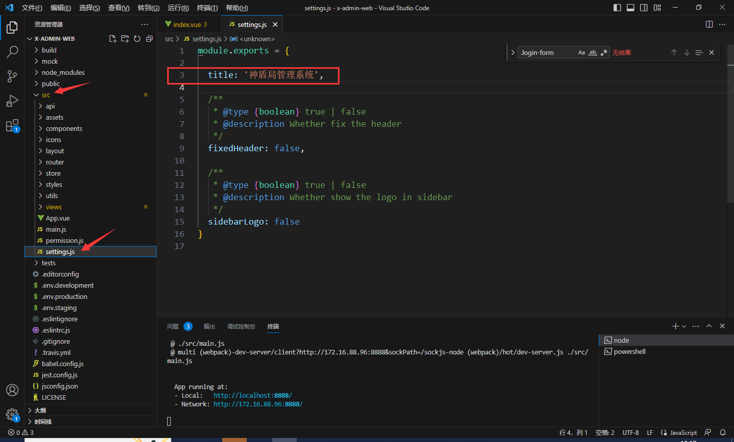Collapse all folders in explorer

coord(149,39)
